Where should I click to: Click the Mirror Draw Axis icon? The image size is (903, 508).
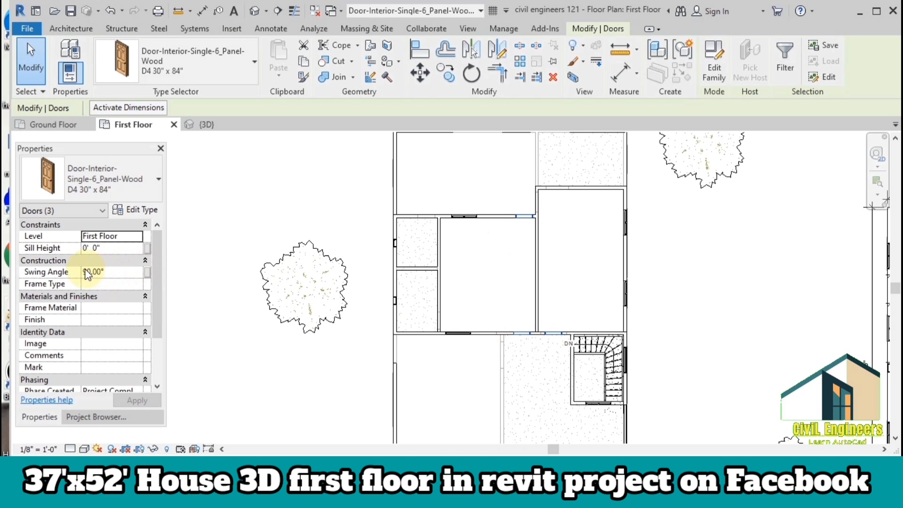(497, 49)
